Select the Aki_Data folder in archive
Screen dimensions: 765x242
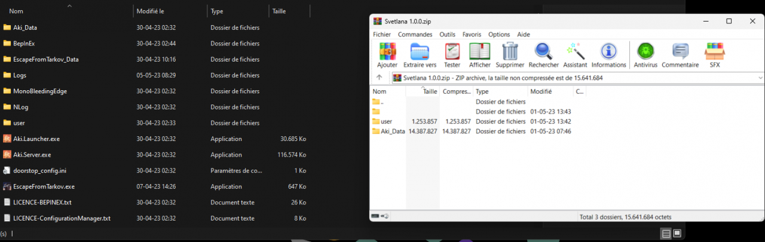(392, 131)
